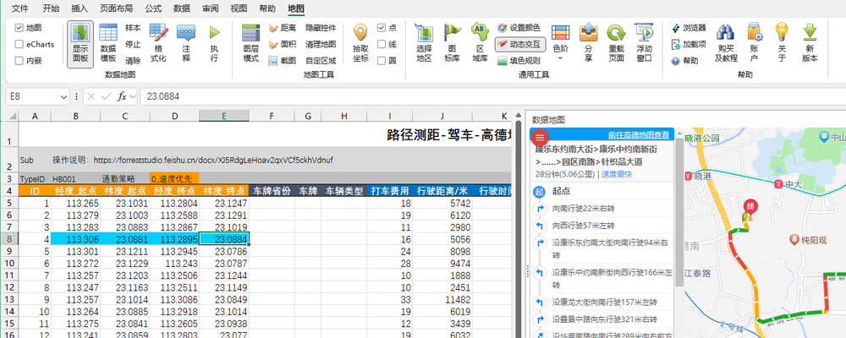Switch to the 视图 view tab
The image size is (846, 338).
[x=239, y=8]
